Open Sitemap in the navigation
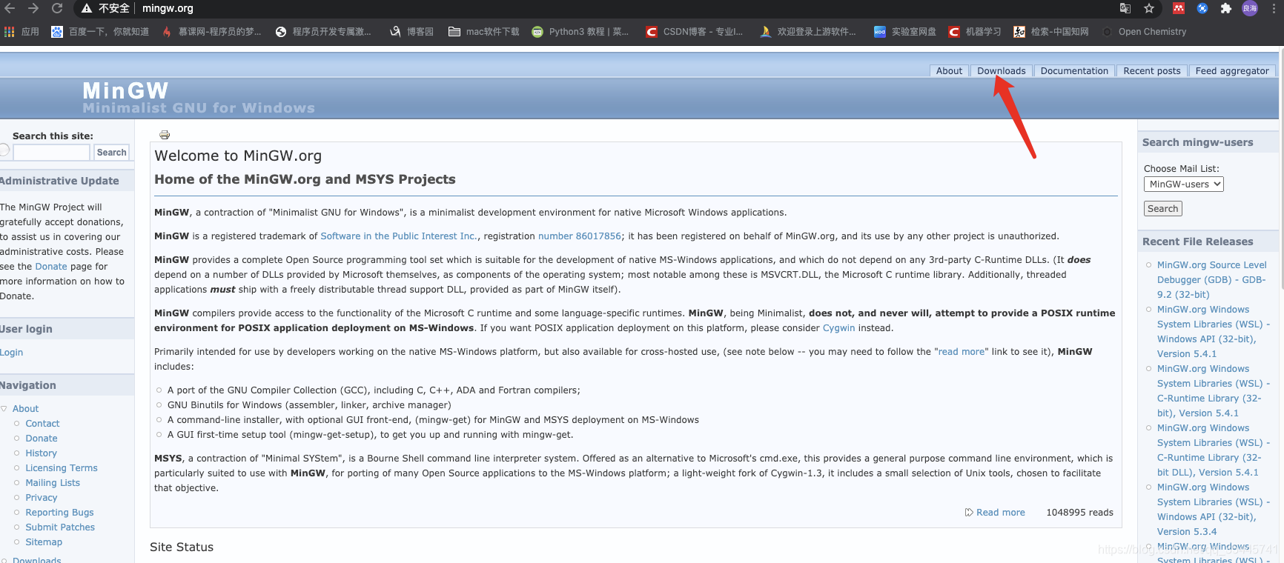Image resolution: width=1284 pixels, height=563 pixels. pyautogui.click(x=44, y=542)
